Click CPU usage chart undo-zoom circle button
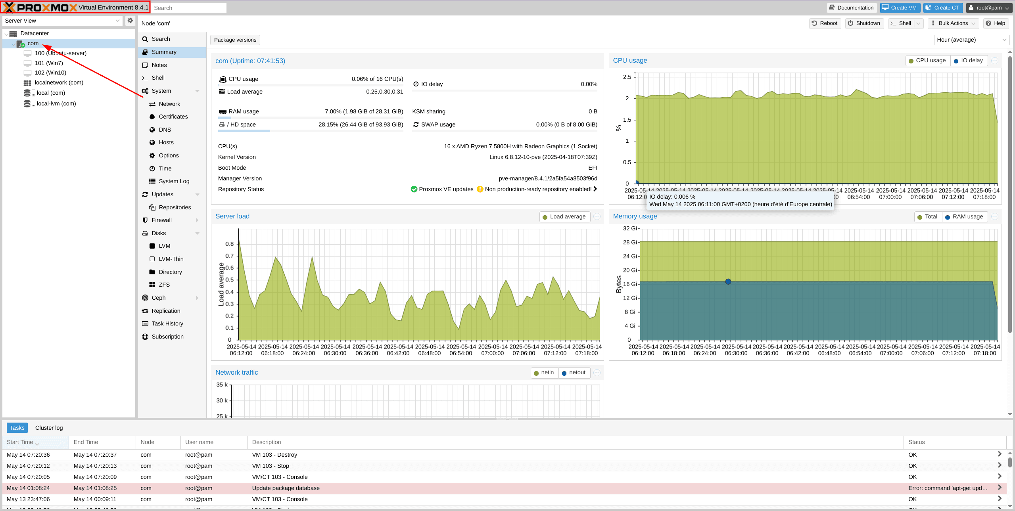 pos(995,61)
